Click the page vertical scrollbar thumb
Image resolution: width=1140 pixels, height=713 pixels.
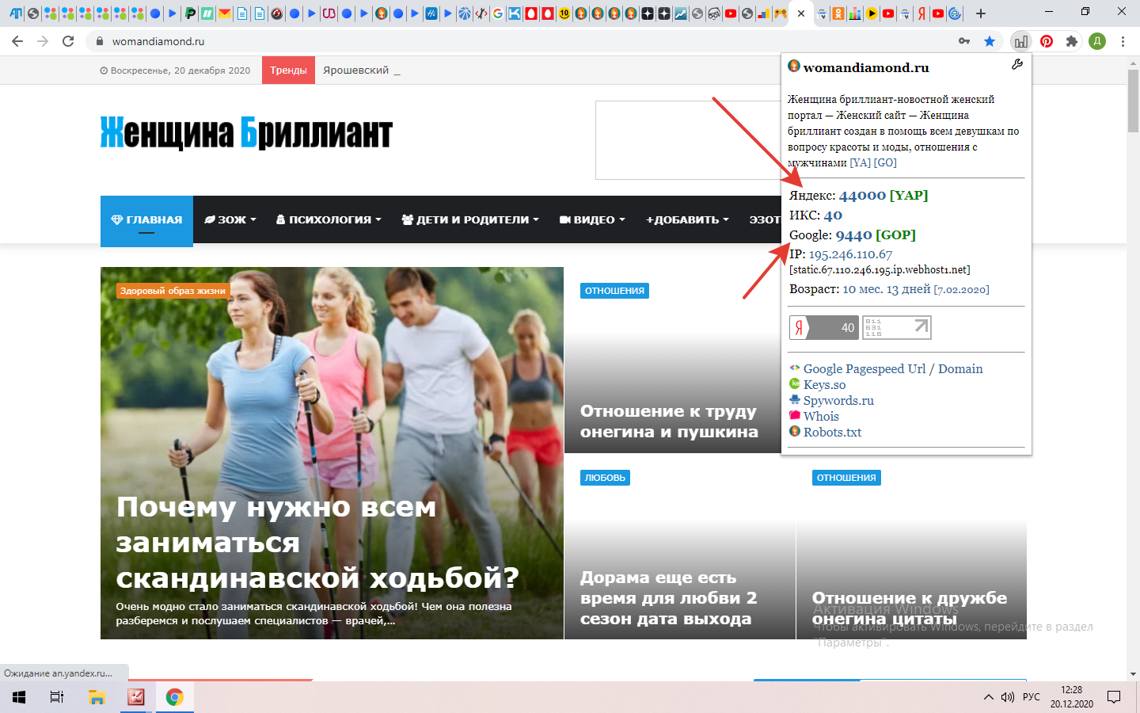click(x=1133, y=101)
